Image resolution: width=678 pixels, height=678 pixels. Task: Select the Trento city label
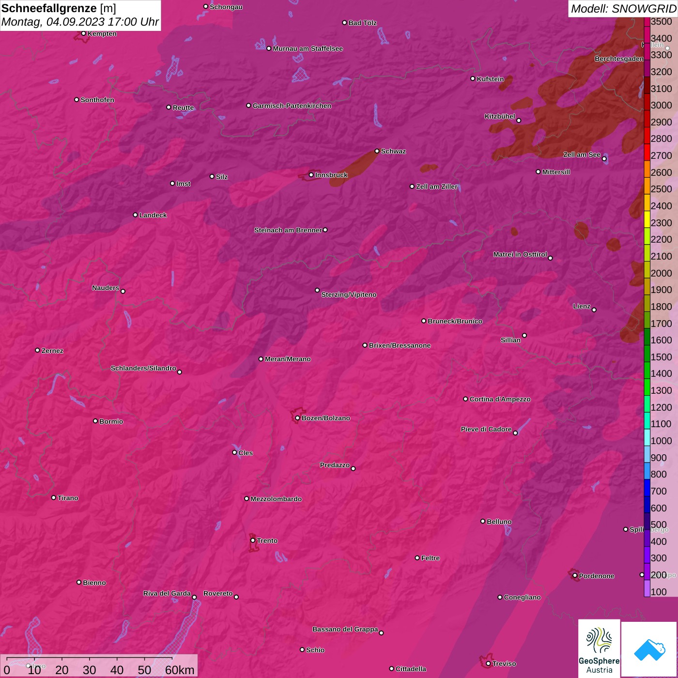point(267,540)
